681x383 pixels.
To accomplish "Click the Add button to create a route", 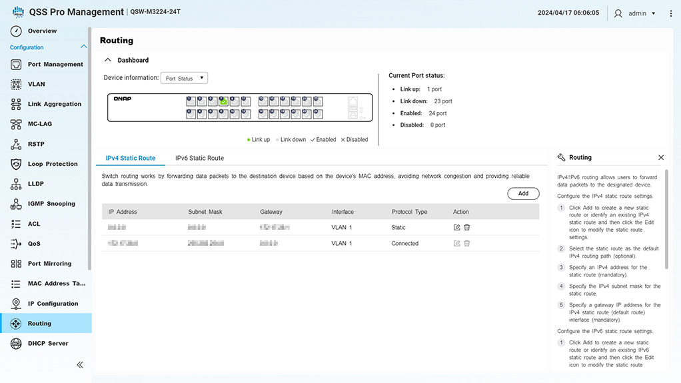I will [523, 193].
